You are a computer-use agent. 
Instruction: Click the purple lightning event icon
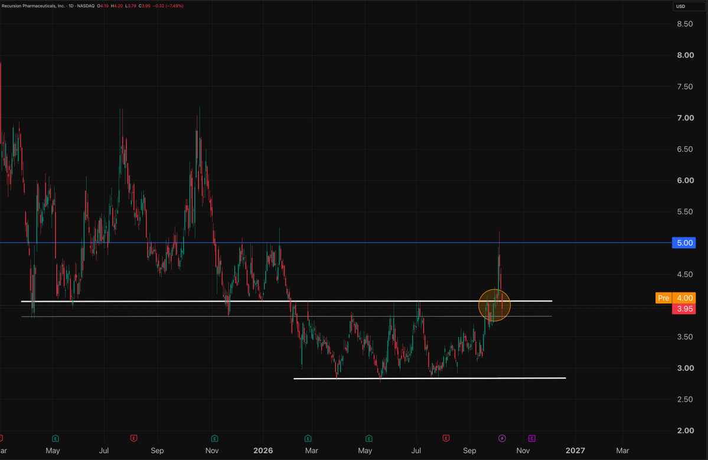pyautogui.click(x=502, y=438)
